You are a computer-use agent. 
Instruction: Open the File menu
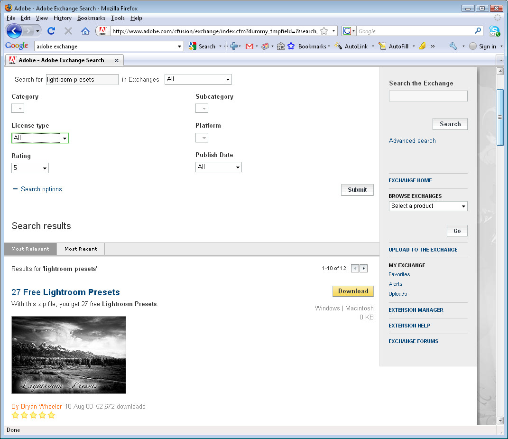pos(11,18)
